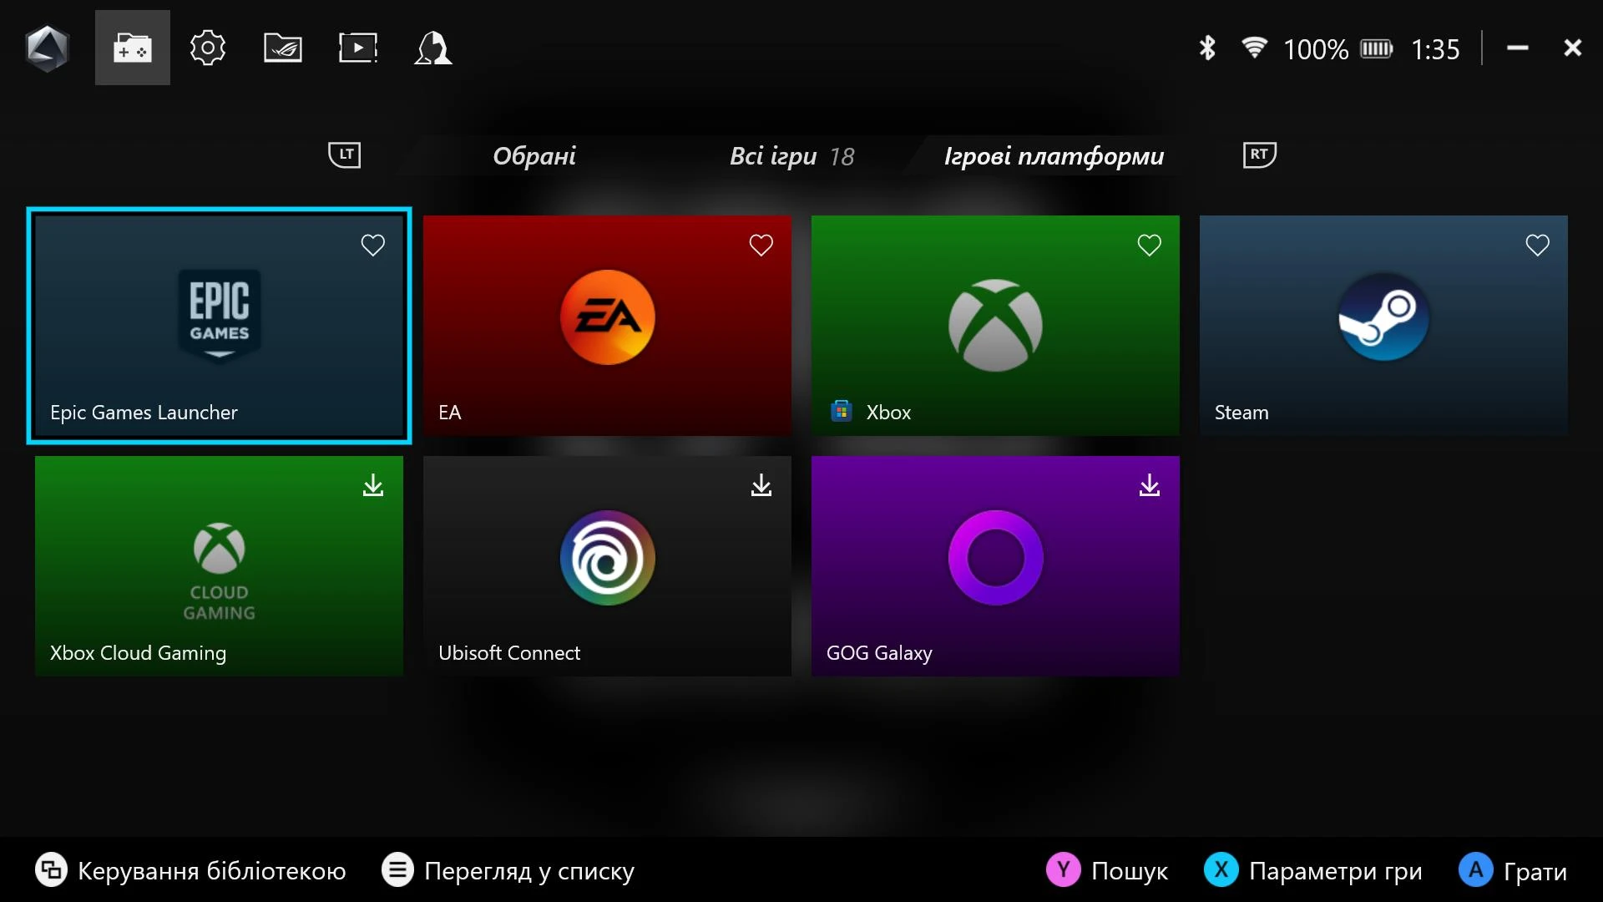The image size is (1603, 902).
Task: Minimize the Armoury Crate window
Action: pos(1518,48)
